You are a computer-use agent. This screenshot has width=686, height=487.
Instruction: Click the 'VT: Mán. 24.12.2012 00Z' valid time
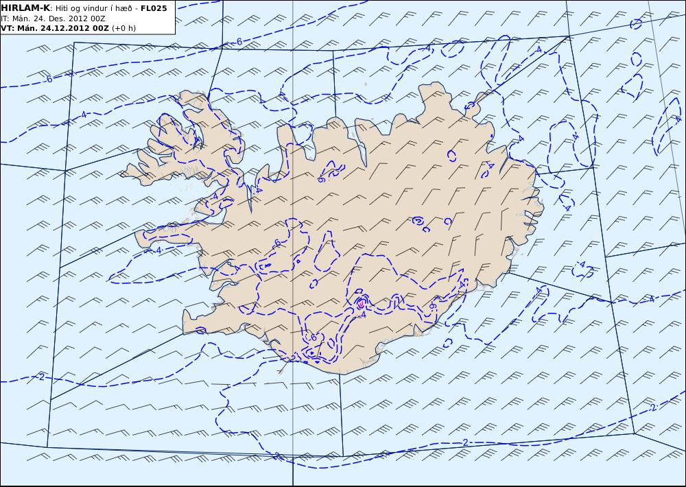tap(55, 28)
